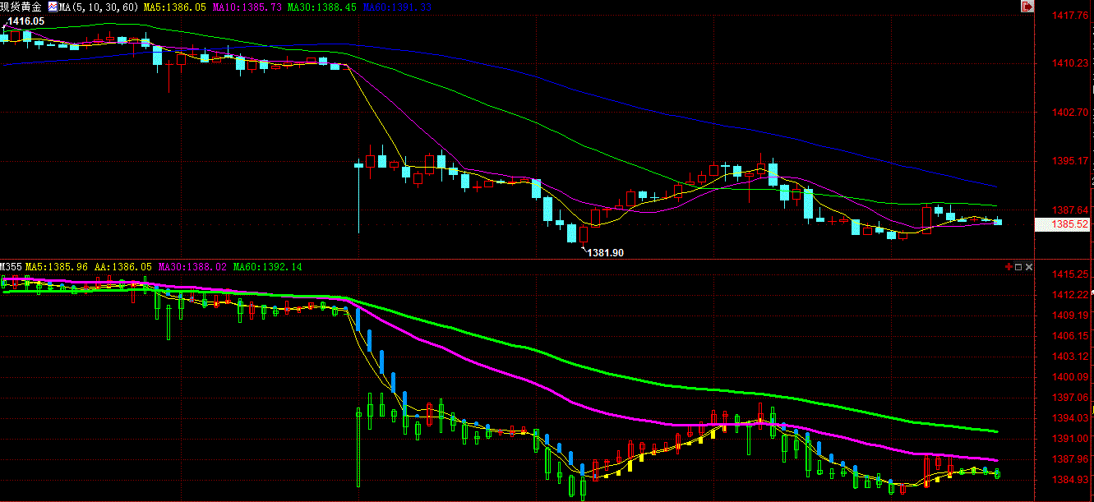Click the MA(5,10,30,60) parameter label
This screenshot has width=1094, height=502.
point(99,7)
